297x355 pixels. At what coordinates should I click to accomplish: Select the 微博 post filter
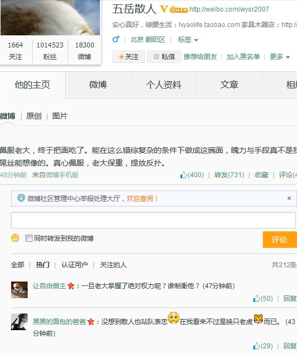[x=8, y=116]
